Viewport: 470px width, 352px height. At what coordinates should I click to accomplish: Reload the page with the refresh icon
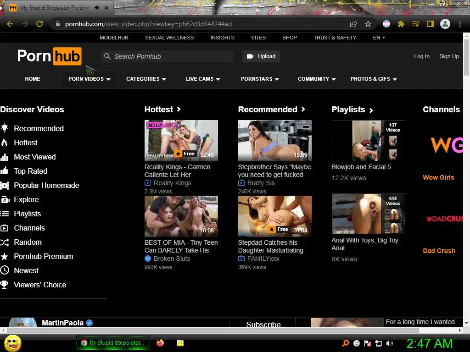pos(39,24)
